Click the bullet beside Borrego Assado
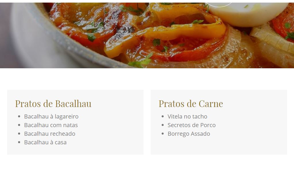Screen dimensions: 294x173 coord(163,134)
